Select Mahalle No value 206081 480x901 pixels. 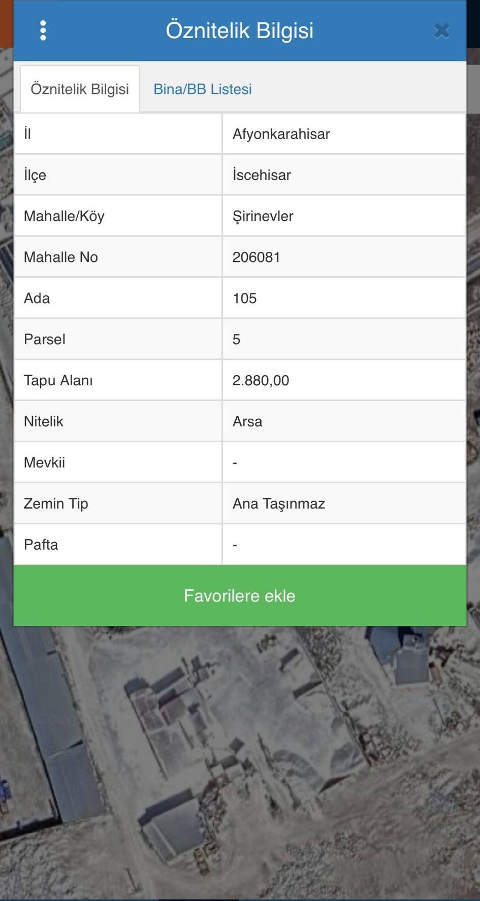(256, 257)
